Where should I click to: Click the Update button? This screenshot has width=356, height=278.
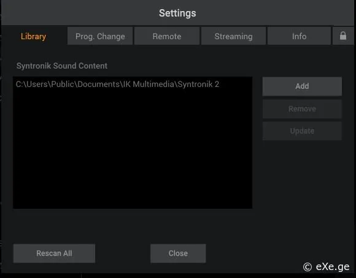click(302, 131)
